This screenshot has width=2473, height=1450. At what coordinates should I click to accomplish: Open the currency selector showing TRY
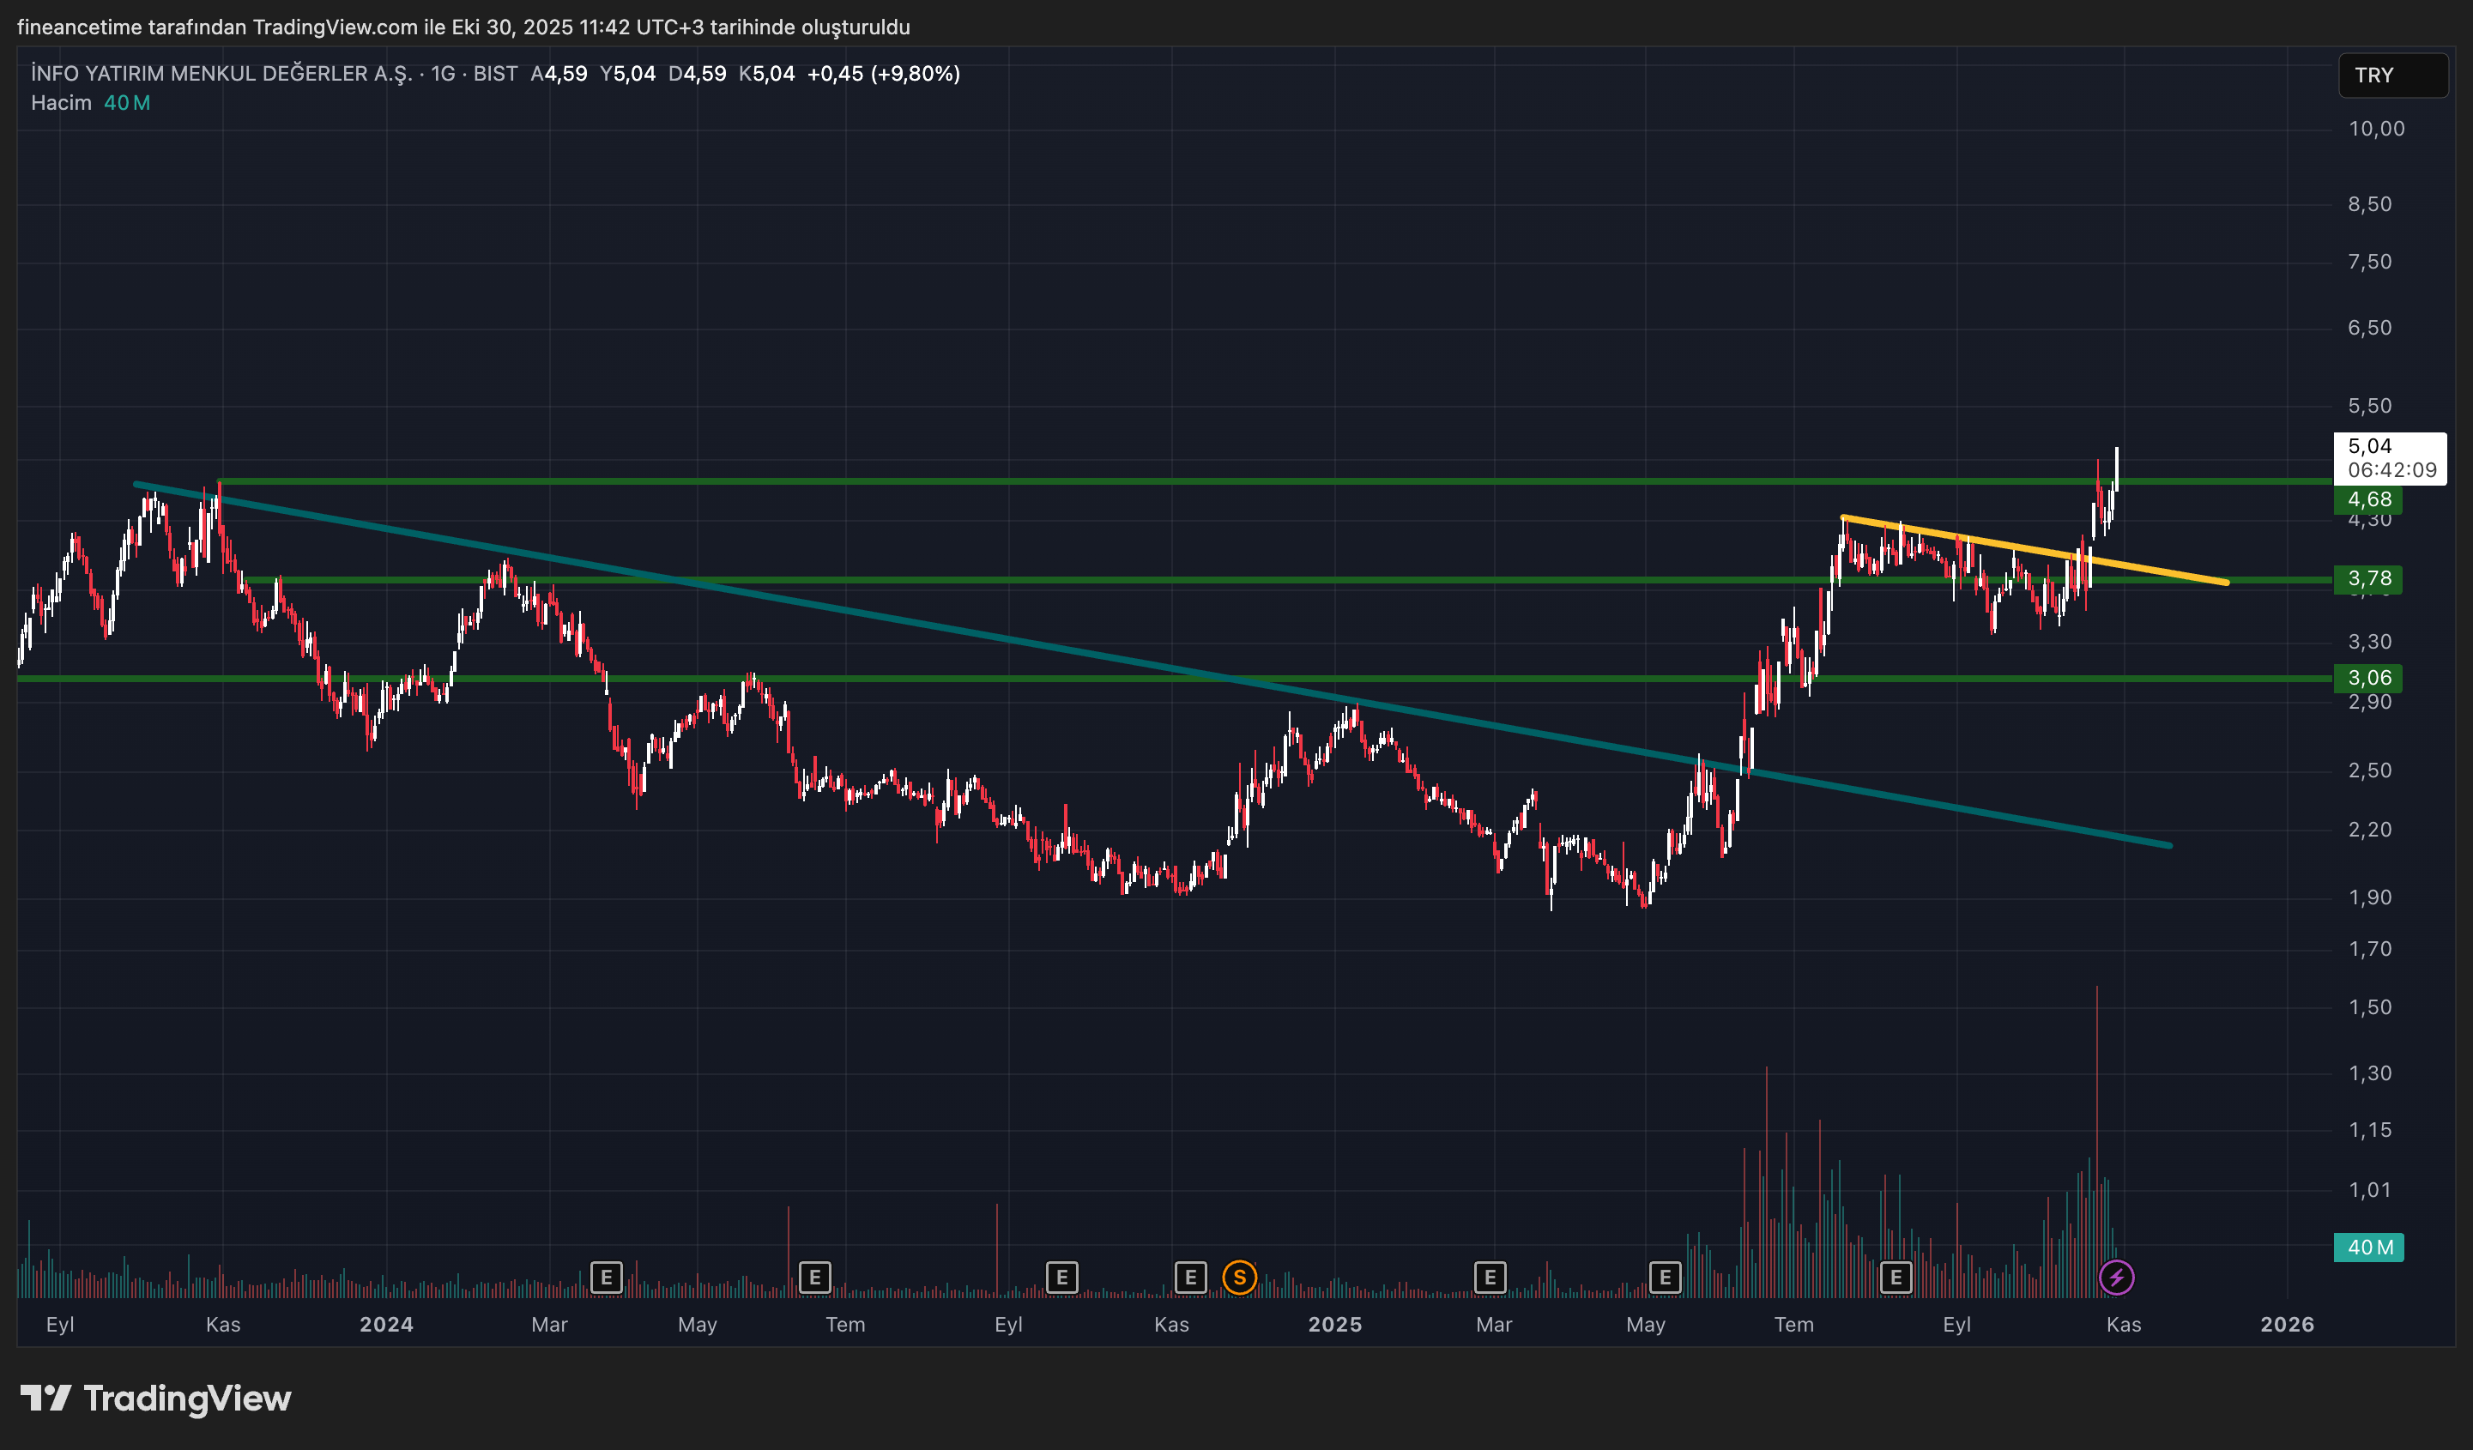click(x=2391, y=76)
